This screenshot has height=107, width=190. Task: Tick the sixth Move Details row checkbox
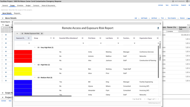[x=2, y=56]
